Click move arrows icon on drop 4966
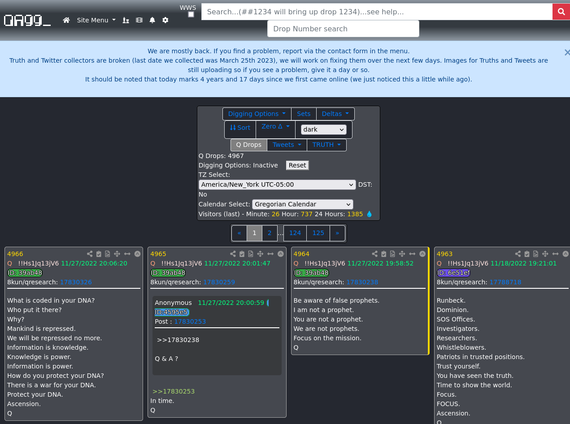This screenshot has width=570, height=424. pyautogui.click(x=117, y=254)
